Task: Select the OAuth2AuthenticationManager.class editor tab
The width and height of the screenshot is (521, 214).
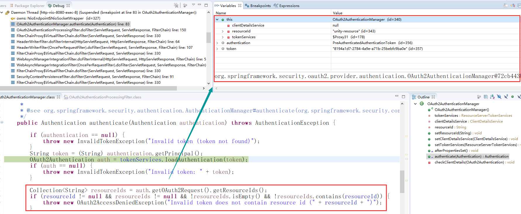Action: coord(27,97)
